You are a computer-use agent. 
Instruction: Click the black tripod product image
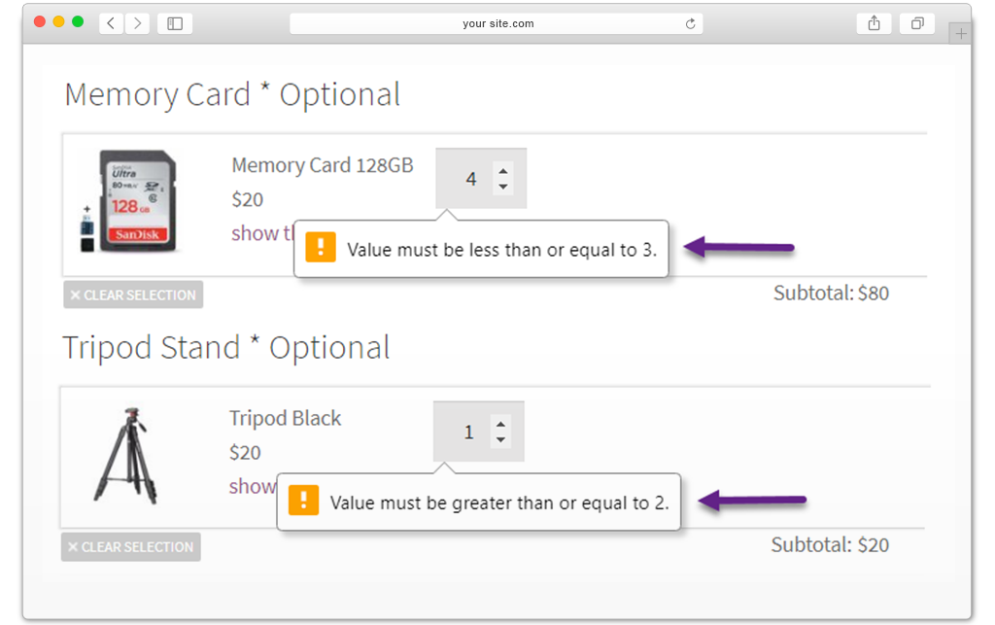coord(125,454)
